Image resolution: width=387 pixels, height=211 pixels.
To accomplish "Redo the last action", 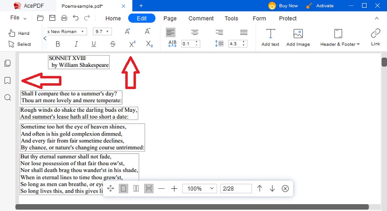I will [87, 18].
